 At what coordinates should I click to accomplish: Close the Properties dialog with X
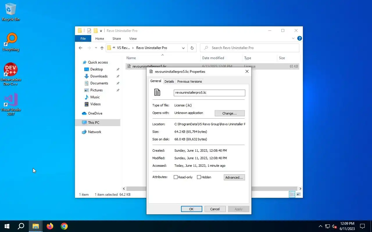247,72
